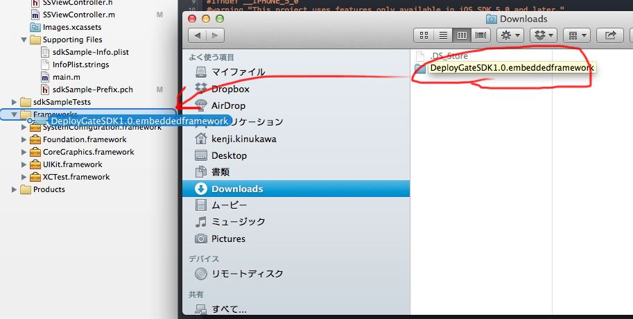Select the Foundation.framework toolbox icon
Viewport: 633px width, 319px height.
pyautogui.click(x=35, y=139)
